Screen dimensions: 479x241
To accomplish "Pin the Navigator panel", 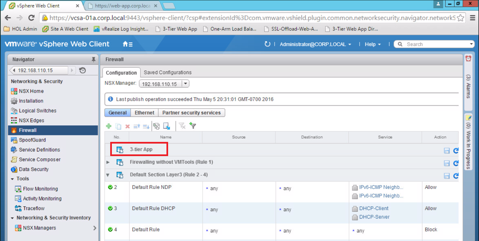I will [93, 60].
